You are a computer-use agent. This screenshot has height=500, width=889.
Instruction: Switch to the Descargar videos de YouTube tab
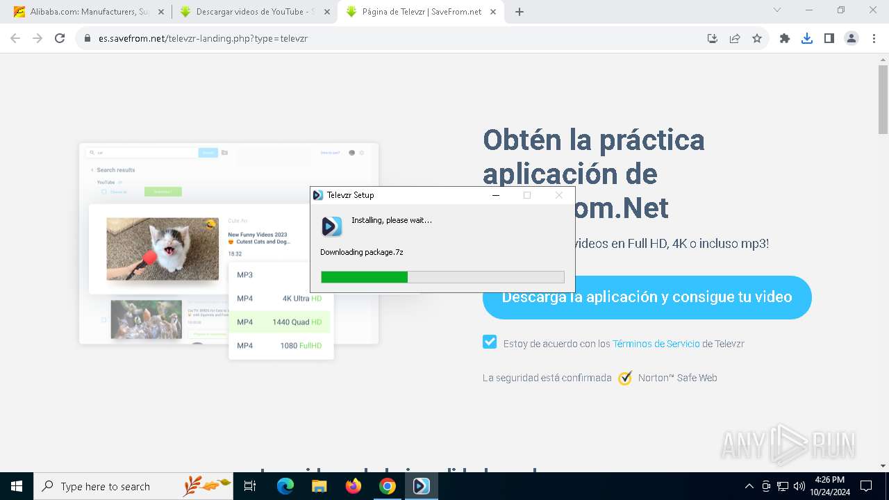point(254,12)
